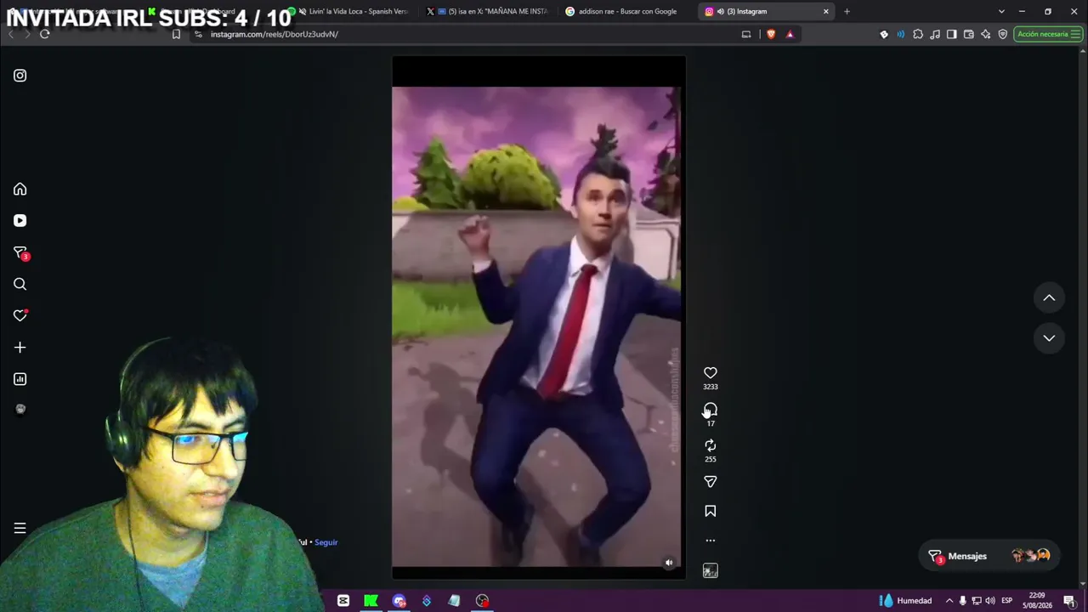Open Discord from the taskbar
The width and height of the screenshot is (1088, 612).
click(x=399, y=601)
